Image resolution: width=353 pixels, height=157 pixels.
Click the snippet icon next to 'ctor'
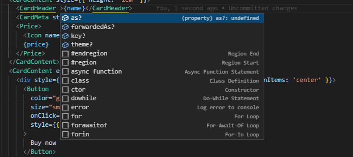(x=65, y=90)
